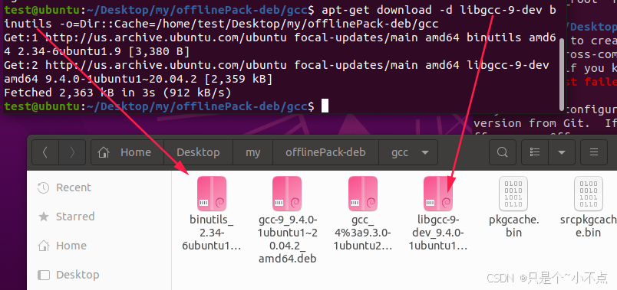Select the srcpkgcache.bin file icon
The height and width of the screenshot is (290, 617).
(589, 193)
